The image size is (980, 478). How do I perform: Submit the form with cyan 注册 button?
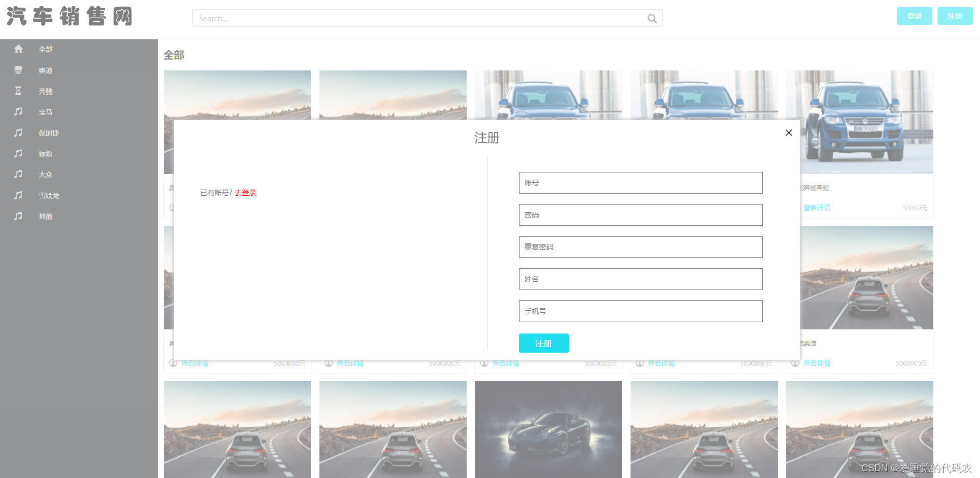click(543, 343)
